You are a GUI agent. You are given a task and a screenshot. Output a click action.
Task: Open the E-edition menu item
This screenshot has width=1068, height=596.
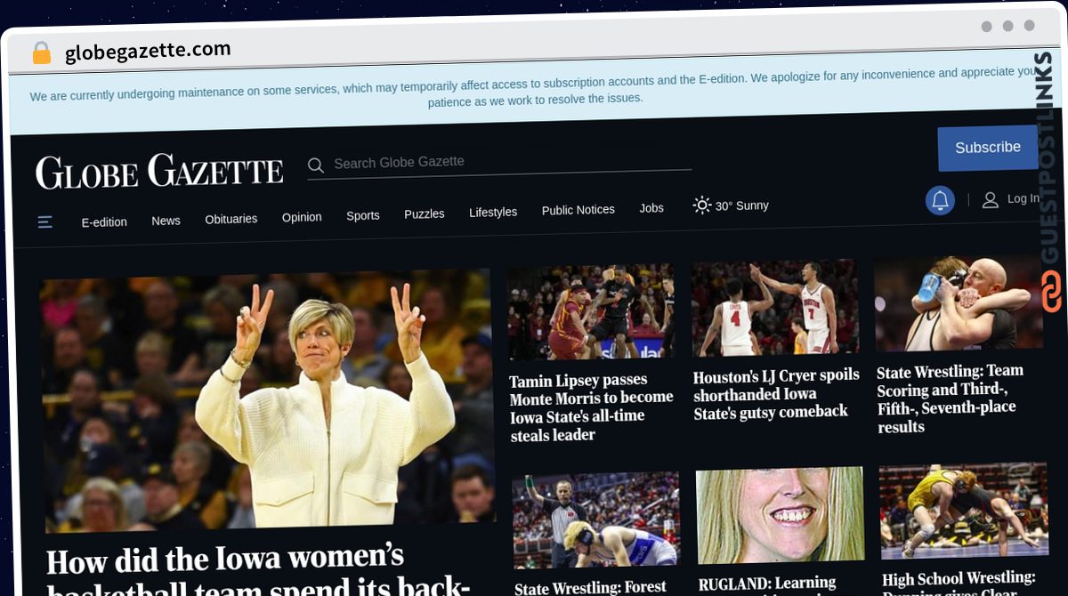pyautogui.click(x=104, y=222)
